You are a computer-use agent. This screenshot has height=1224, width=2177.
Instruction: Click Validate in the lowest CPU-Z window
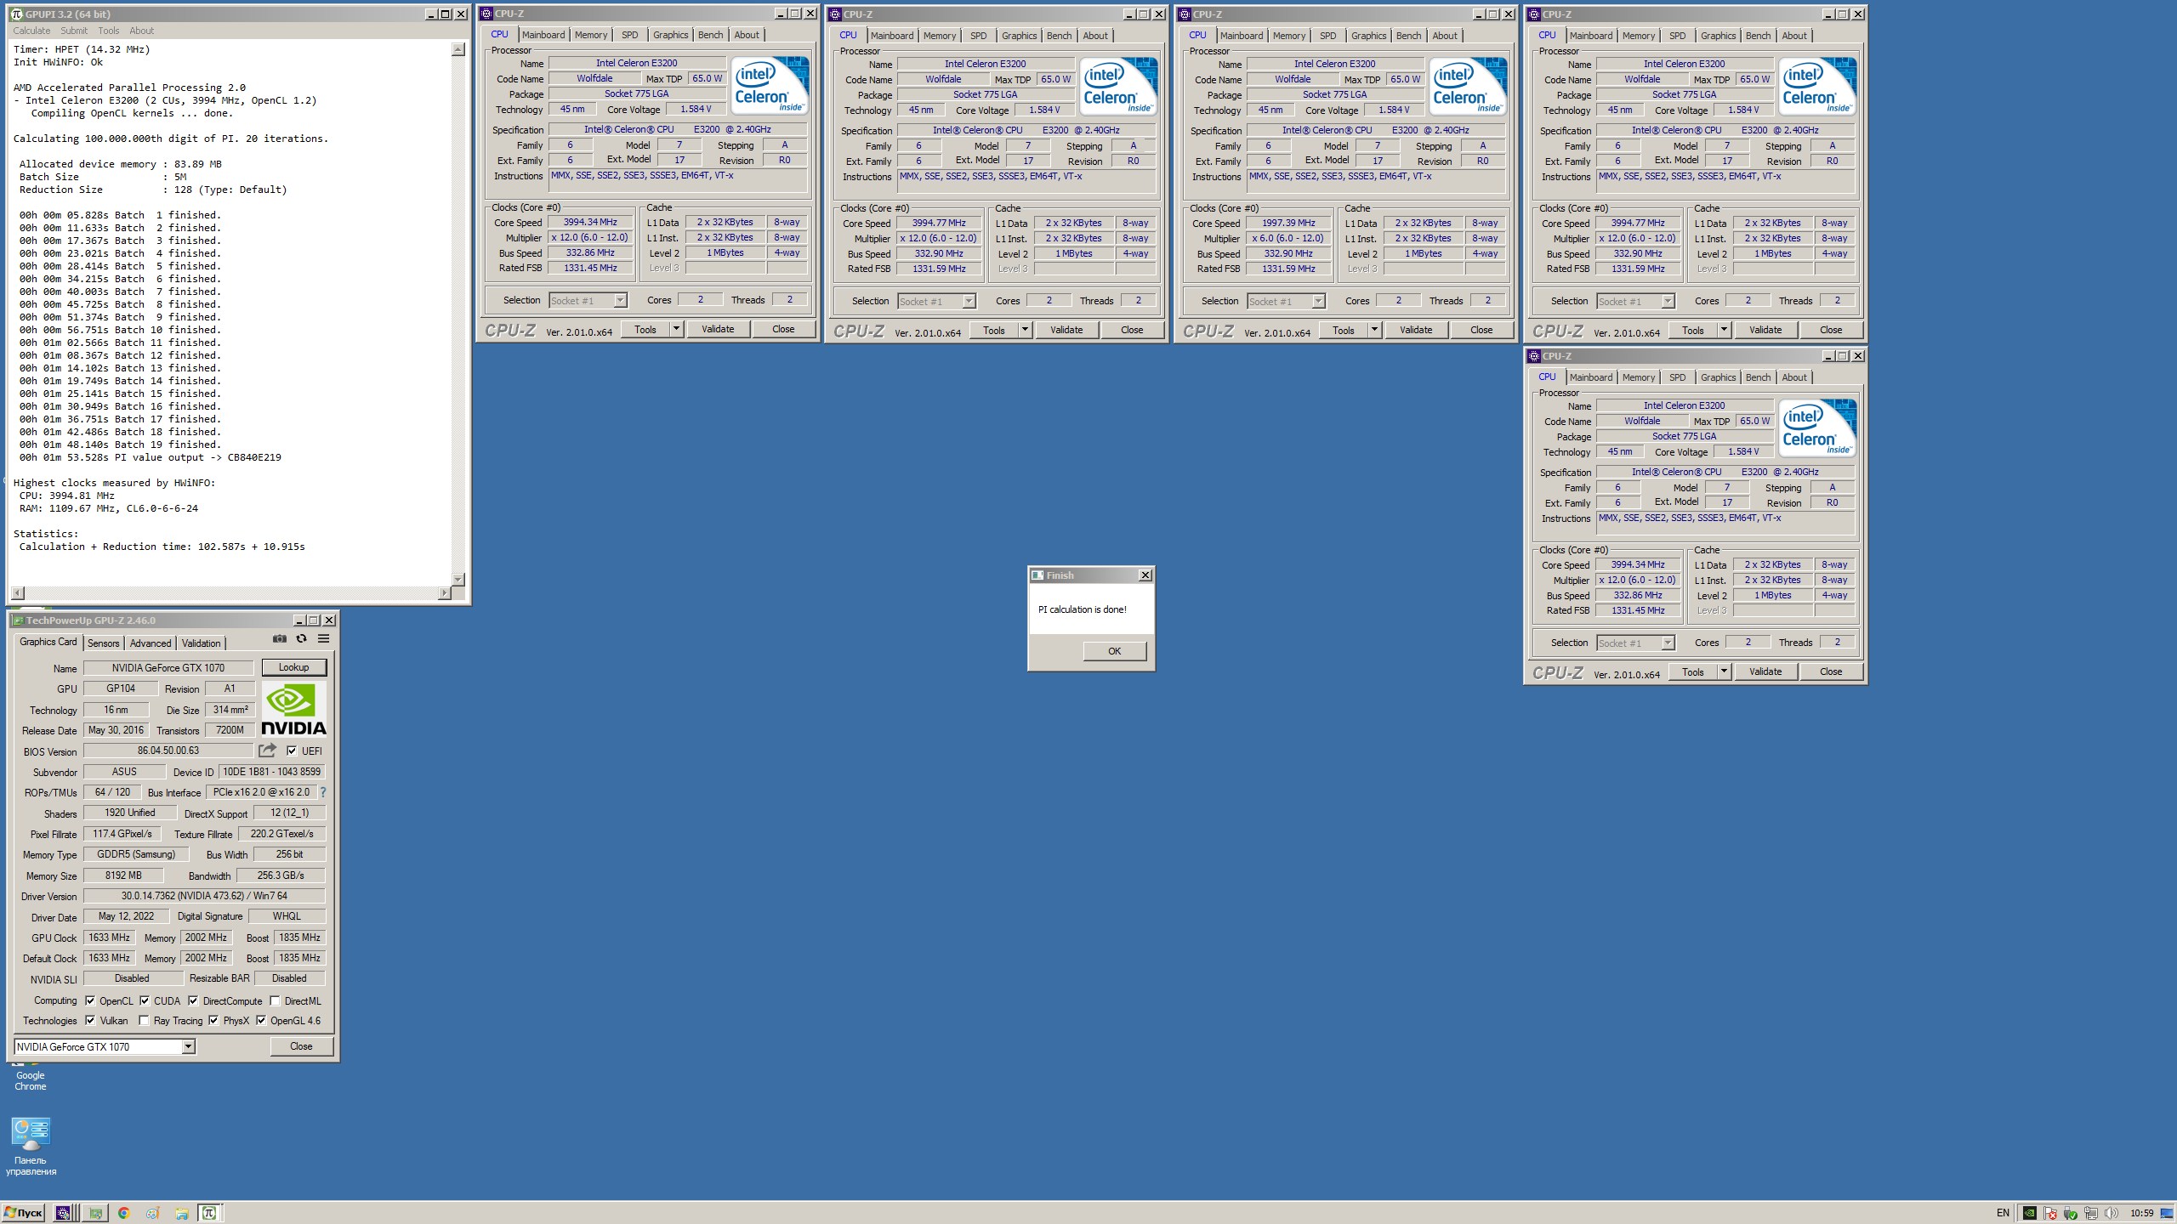point(1765,671)
